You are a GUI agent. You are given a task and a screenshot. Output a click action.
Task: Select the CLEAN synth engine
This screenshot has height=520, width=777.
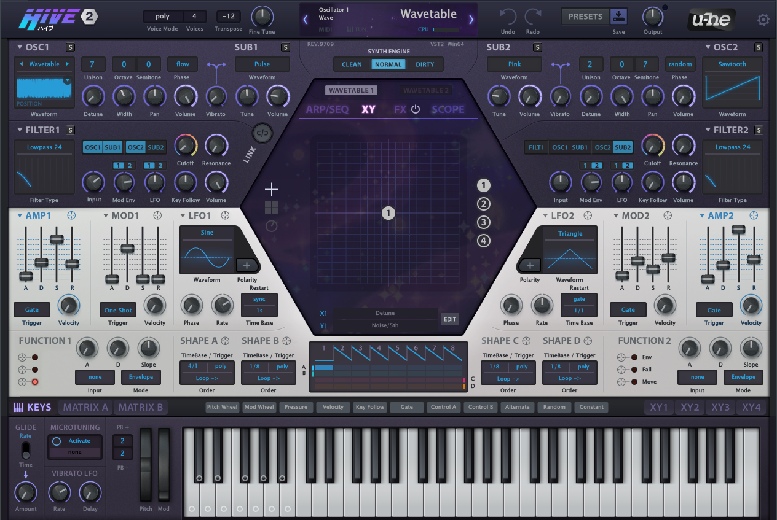(352, 64)
